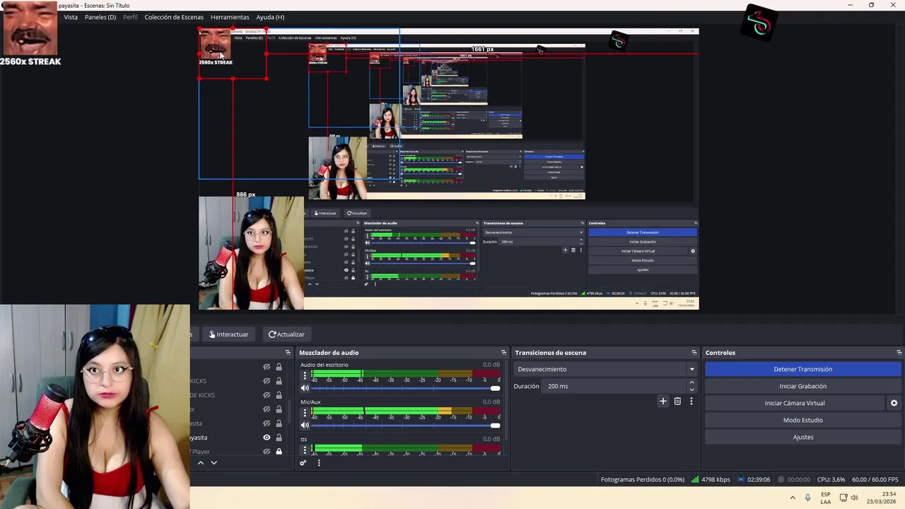Open the Perfil menu
This screenshot has width=905, height=509.
(x=130, y=17)
